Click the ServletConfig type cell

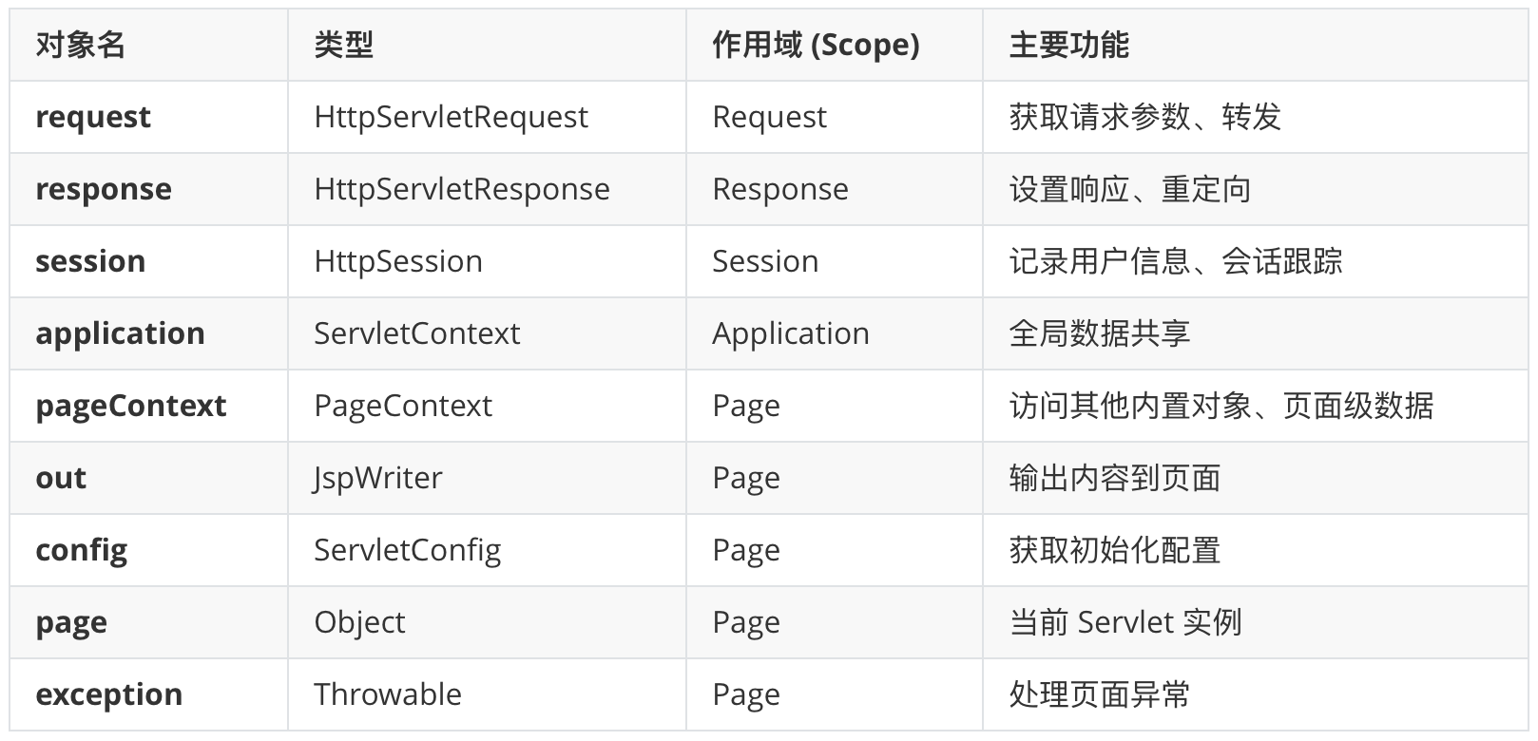[408, 550]
